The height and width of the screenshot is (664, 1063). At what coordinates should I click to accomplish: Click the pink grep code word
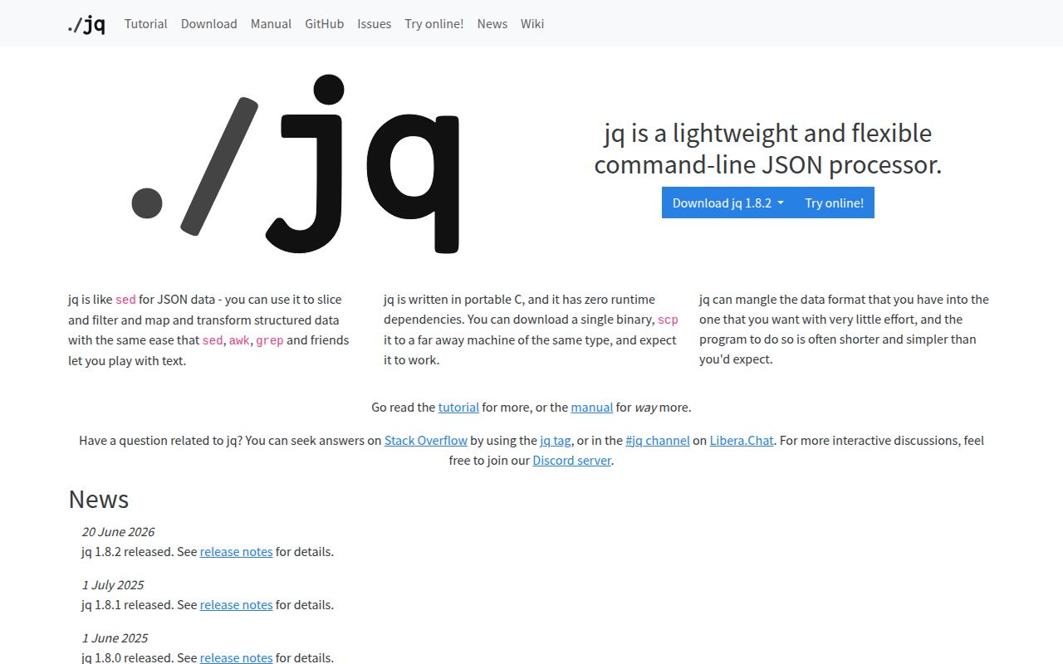pos(270,340)
